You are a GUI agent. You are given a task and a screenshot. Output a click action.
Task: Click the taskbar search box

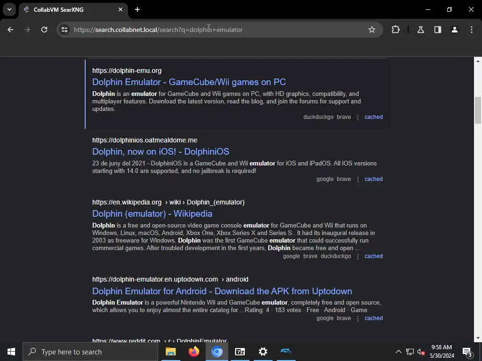90,352
